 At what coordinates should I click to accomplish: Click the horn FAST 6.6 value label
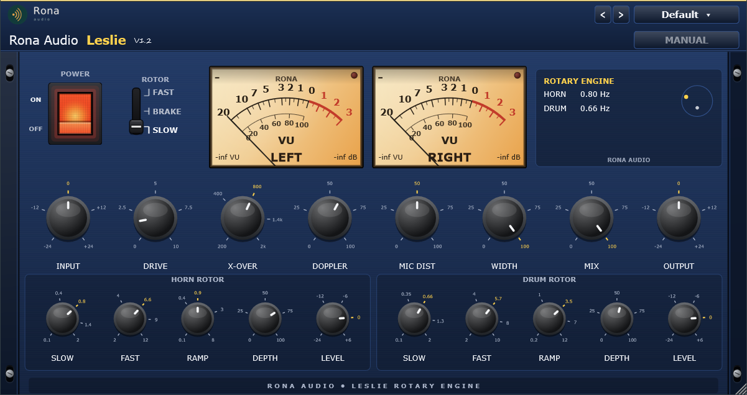coord(148,299)
